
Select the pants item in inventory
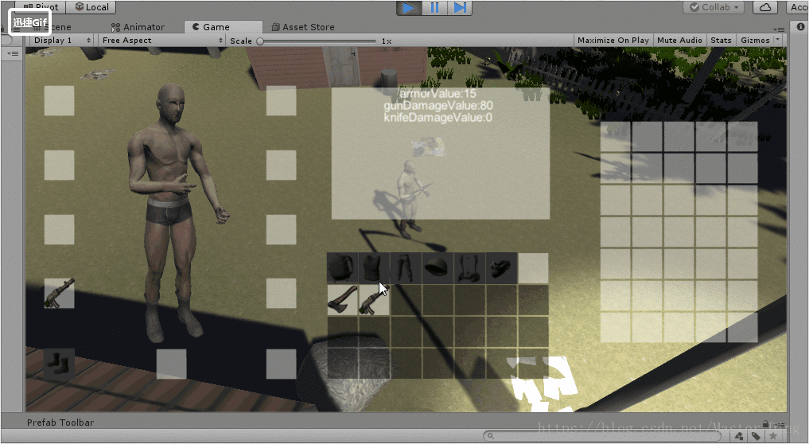[x=406, y=268]
